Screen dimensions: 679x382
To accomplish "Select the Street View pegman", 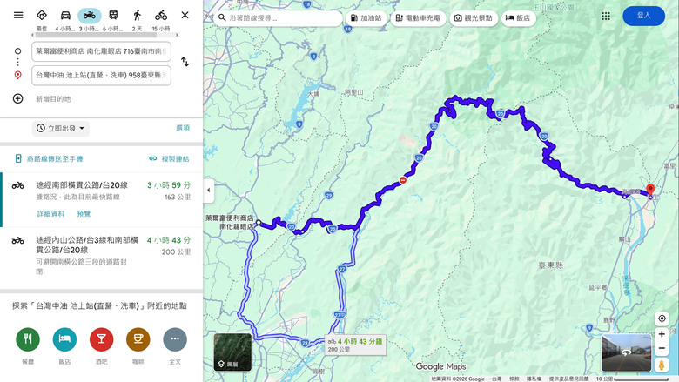I will coord(662,365).
